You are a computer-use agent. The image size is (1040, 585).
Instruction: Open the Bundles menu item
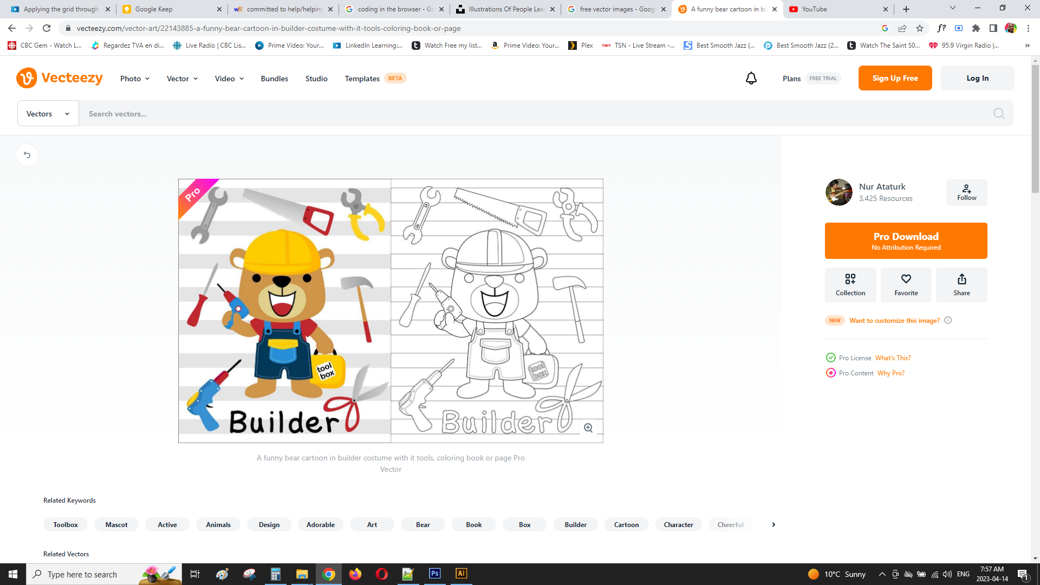tap(274, 79)
